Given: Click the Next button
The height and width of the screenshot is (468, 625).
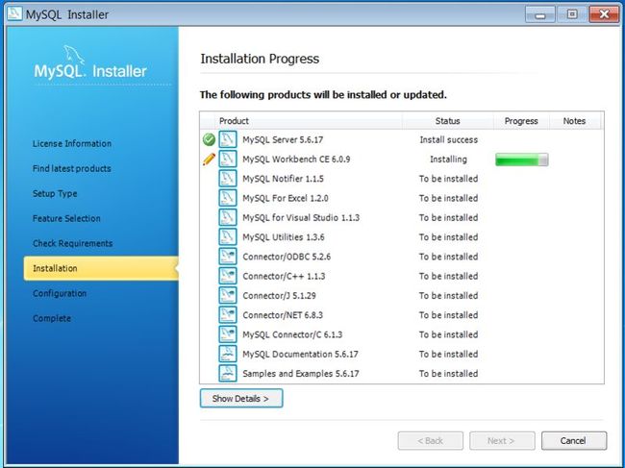Looking at the screenshot, I should (x=502, y=441).
